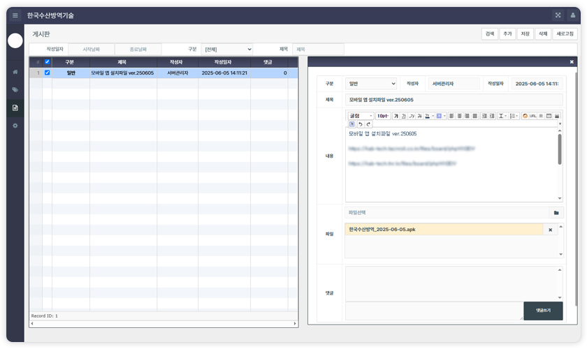Open the user account icon in the header
The height and width of the screenshot is (349, 587).
(573, 15)
